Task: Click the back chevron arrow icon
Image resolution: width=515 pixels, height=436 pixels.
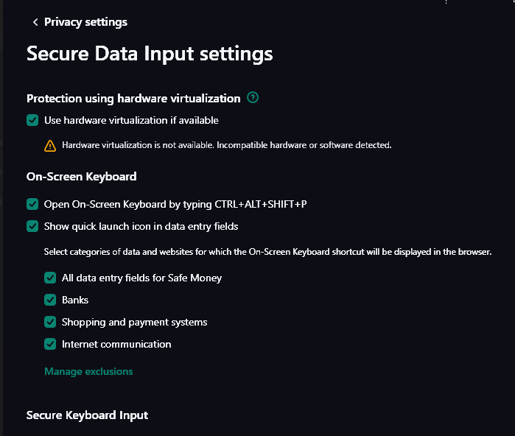Action: point(35,22)
